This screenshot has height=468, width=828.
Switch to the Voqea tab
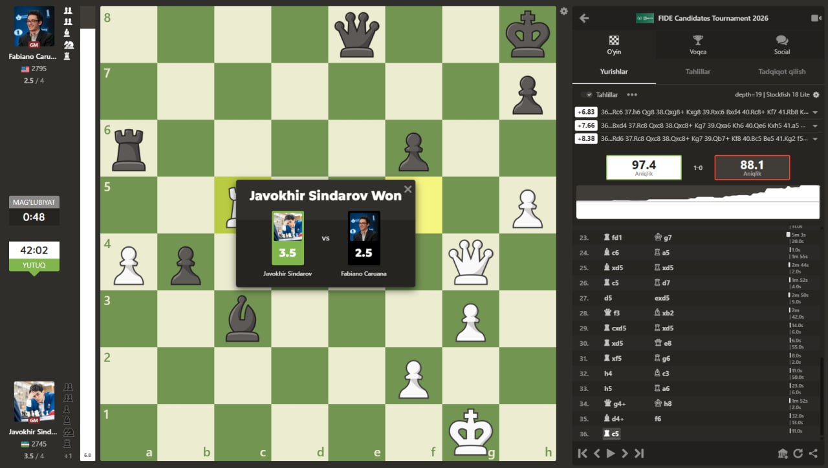(697, 45)
